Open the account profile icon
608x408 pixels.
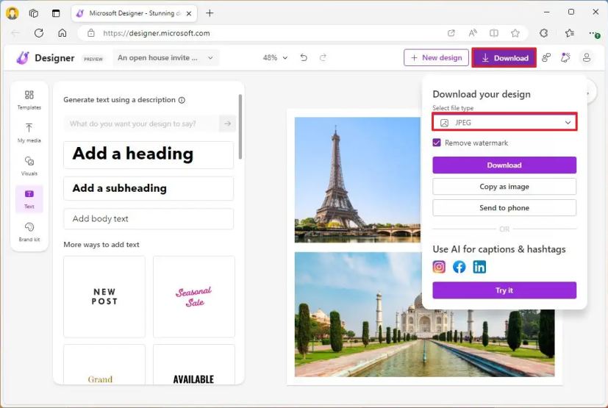(586, 58)
